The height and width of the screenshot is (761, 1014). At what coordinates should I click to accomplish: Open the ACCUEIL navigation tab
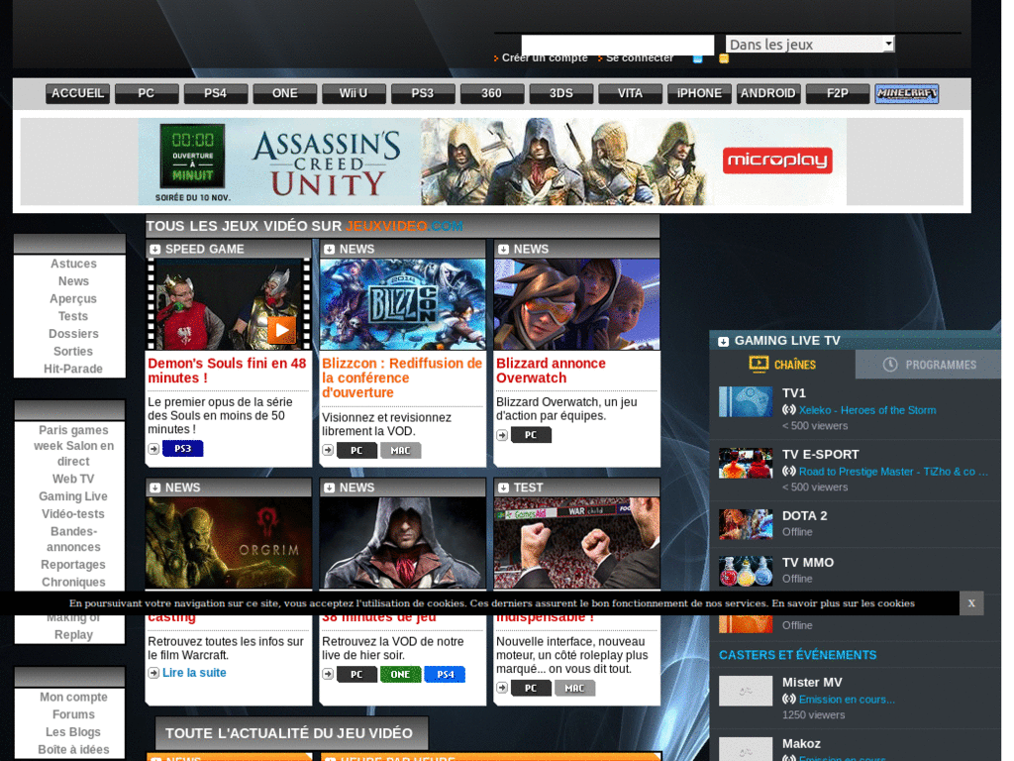click(x=77, y=94)
